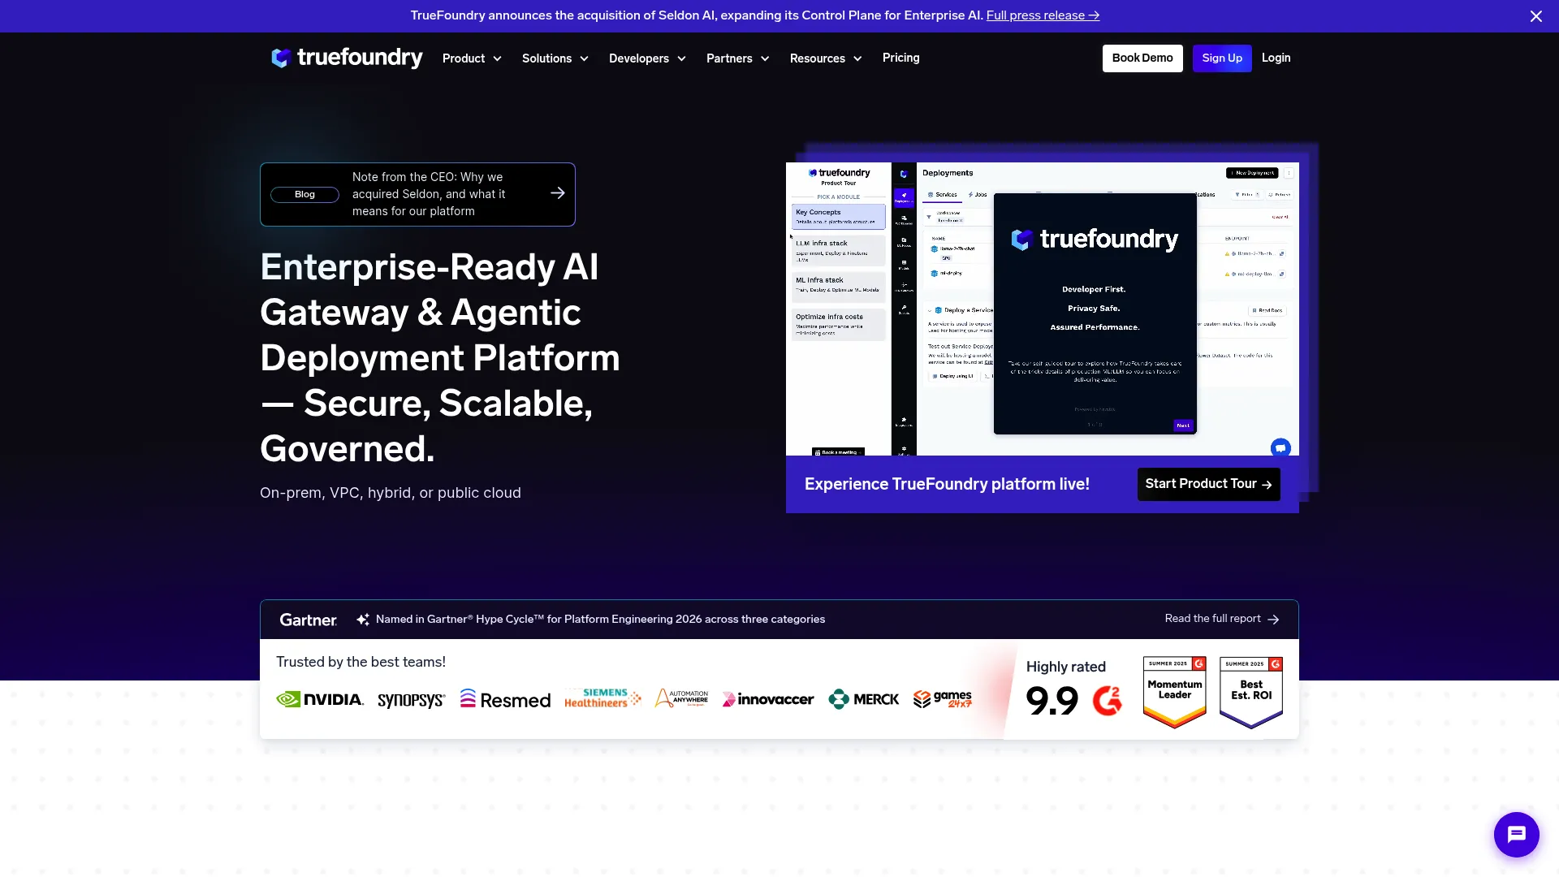Click the blue chat bubble inside tour preview
The image size is (1559, 877).
point(1280,447)
